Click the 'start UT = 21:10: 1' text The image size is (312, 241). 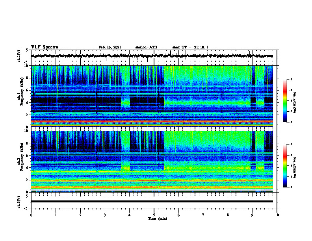(190, 47)
